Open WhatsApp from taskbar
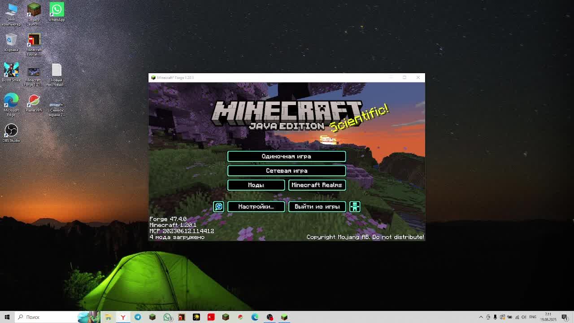The width and height of the screenshot is (574, 323). [x=167, y=317]
